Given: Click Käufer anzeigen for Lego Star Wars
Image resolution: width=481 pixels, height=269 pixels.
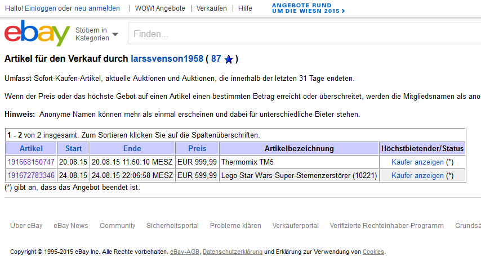Looking at the screenshot, I should [x=417, y=175].
